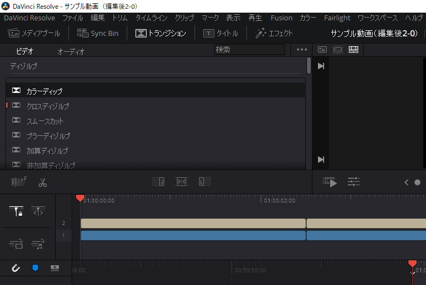The width and height of the screenshot is (426, 285).
Task: Open the エフェクト panel
Action: tap(274, 34)
